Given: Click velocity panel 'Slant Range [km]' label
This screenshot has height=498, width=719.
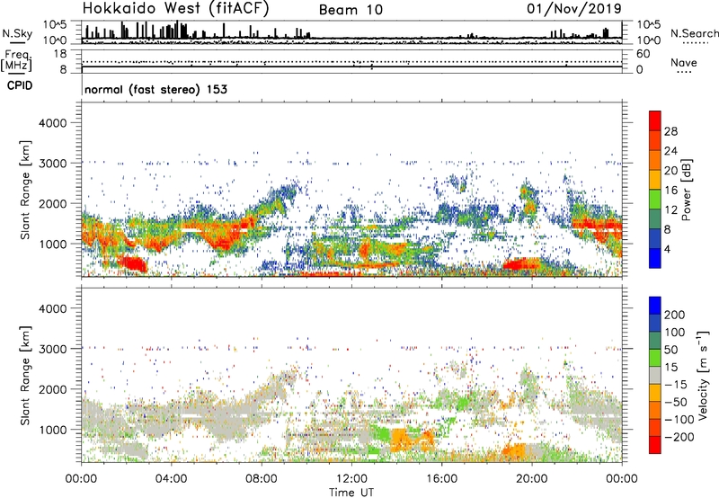Looking at the screenshot, I should tap(25, 376).
